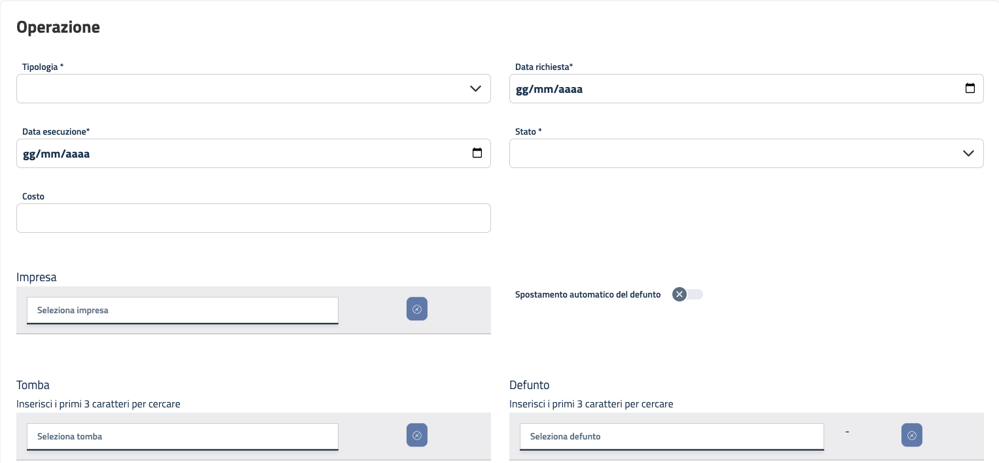The width and height of the screenshot is (999, 463).
Task: Click the Tipologia field label
Action: (43, 67)
